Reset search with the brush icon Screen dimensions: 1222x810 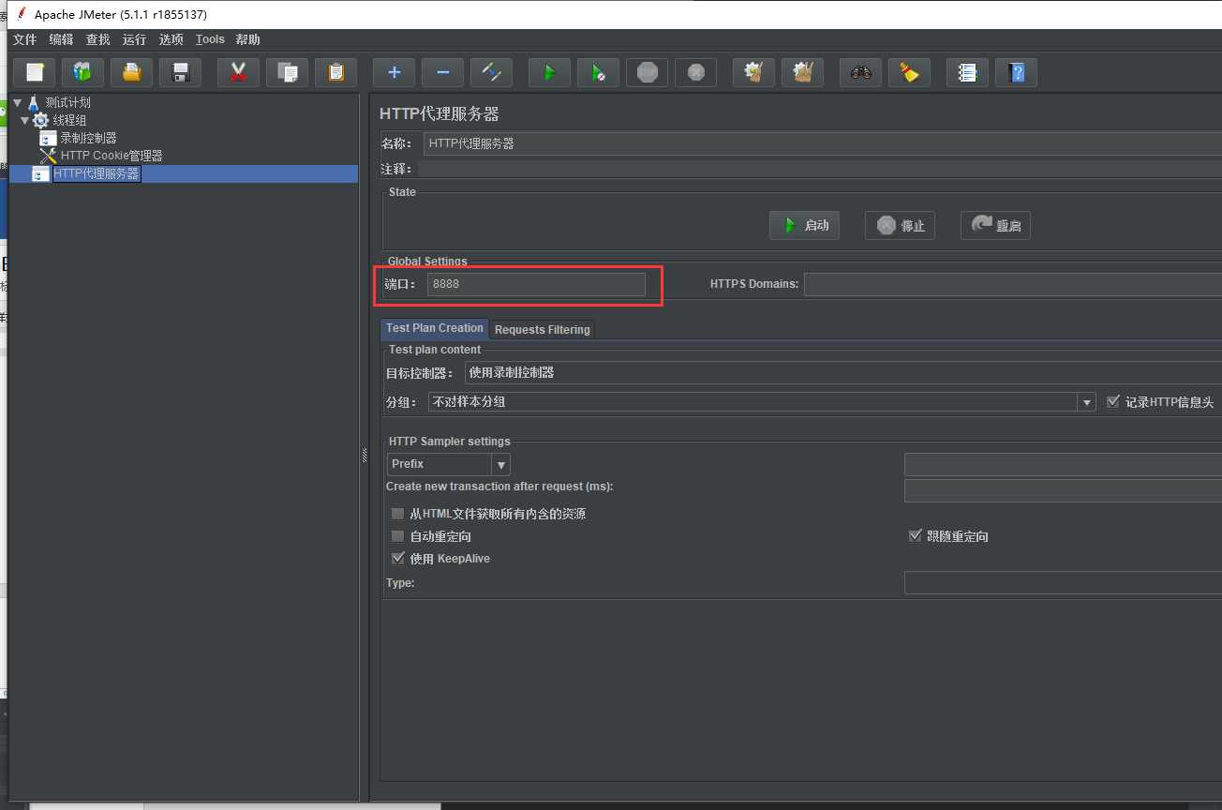910,72
